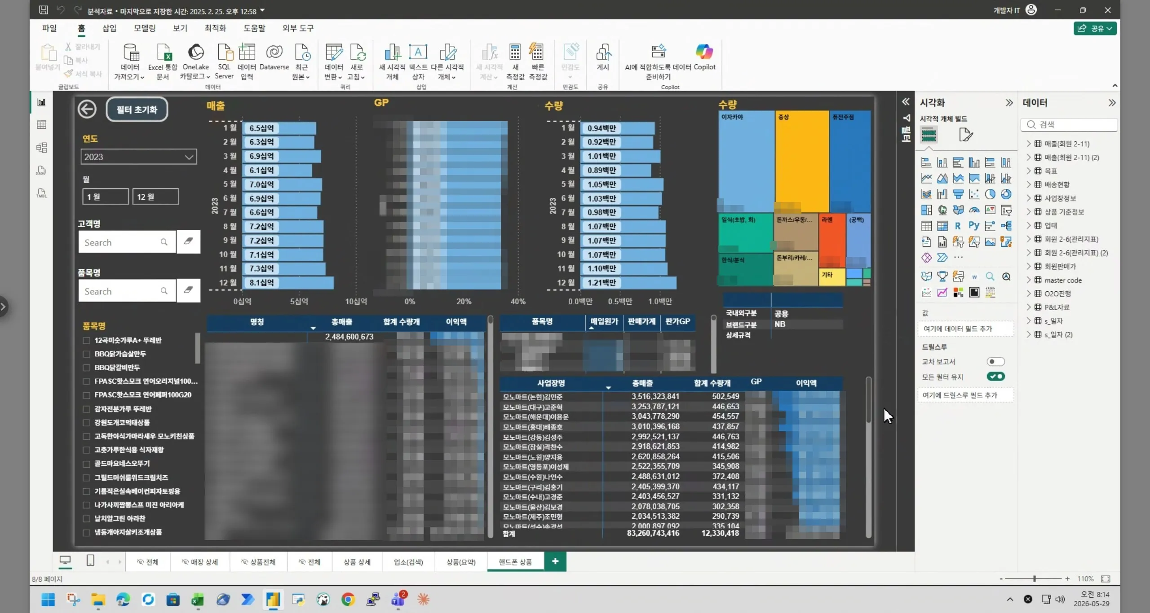Check the BBQ닭갈비만두 item
The width and height of the screenshot is (1150, 613).
(86, 368)
